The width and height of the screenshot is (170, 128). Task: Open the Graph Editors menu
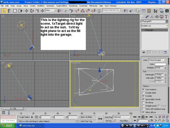point(62,6)
